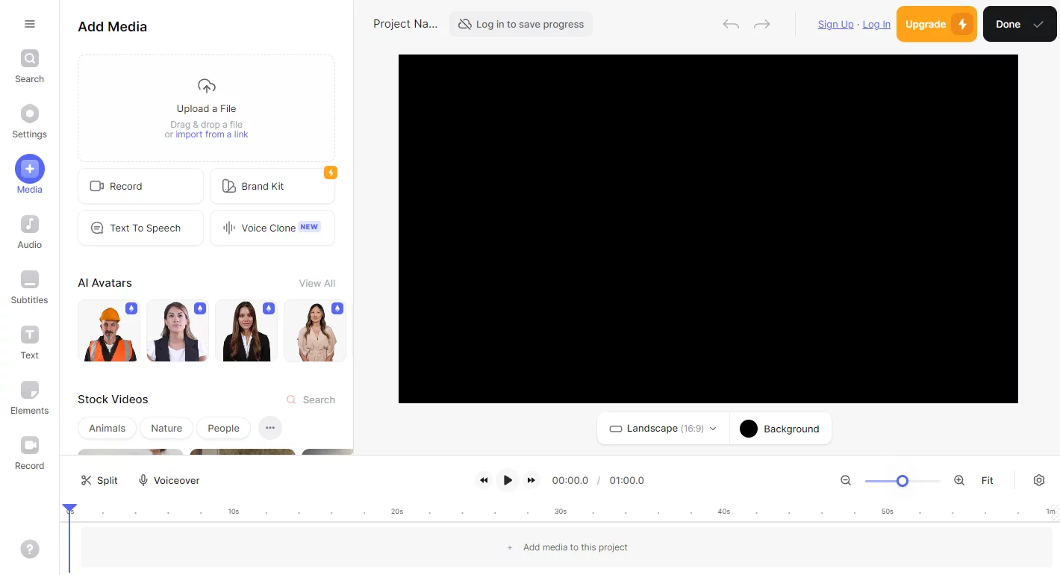The image size is (1060, 575).
Task: Click the Brand Kit premium lightning badge
Action: [x=331, y=172]
